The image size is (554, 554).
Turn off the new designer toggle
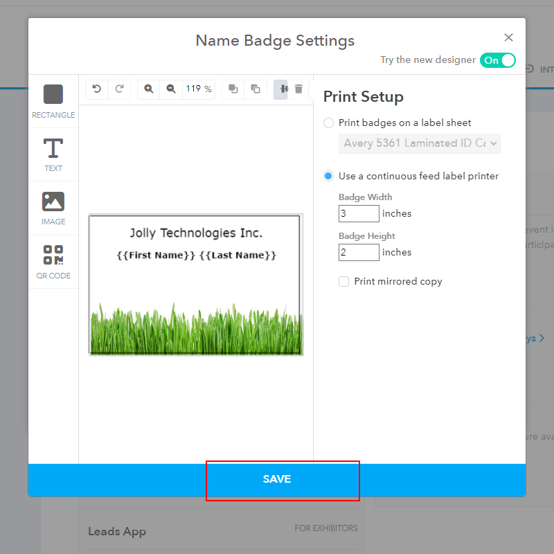[x=498, y=60]
